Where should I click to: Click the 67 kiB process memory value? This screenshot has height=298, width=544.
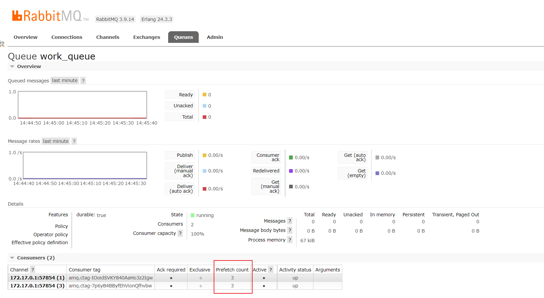[x=307, y=241]
